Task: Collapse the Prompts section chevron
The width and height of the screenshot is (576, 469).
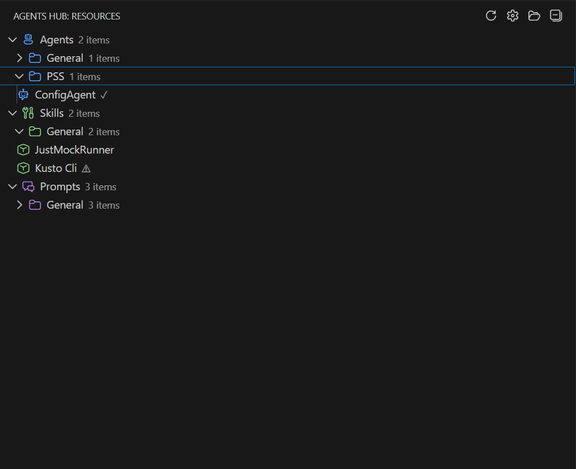Action: (x=12, y=187)
